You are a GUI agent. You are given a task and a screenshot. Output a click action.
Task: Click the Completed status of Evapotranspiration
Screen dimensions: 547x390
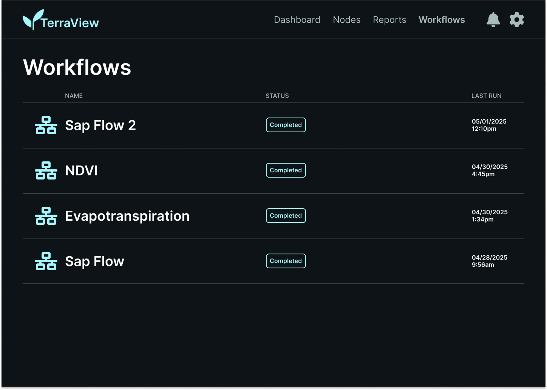tap(286, 216)
